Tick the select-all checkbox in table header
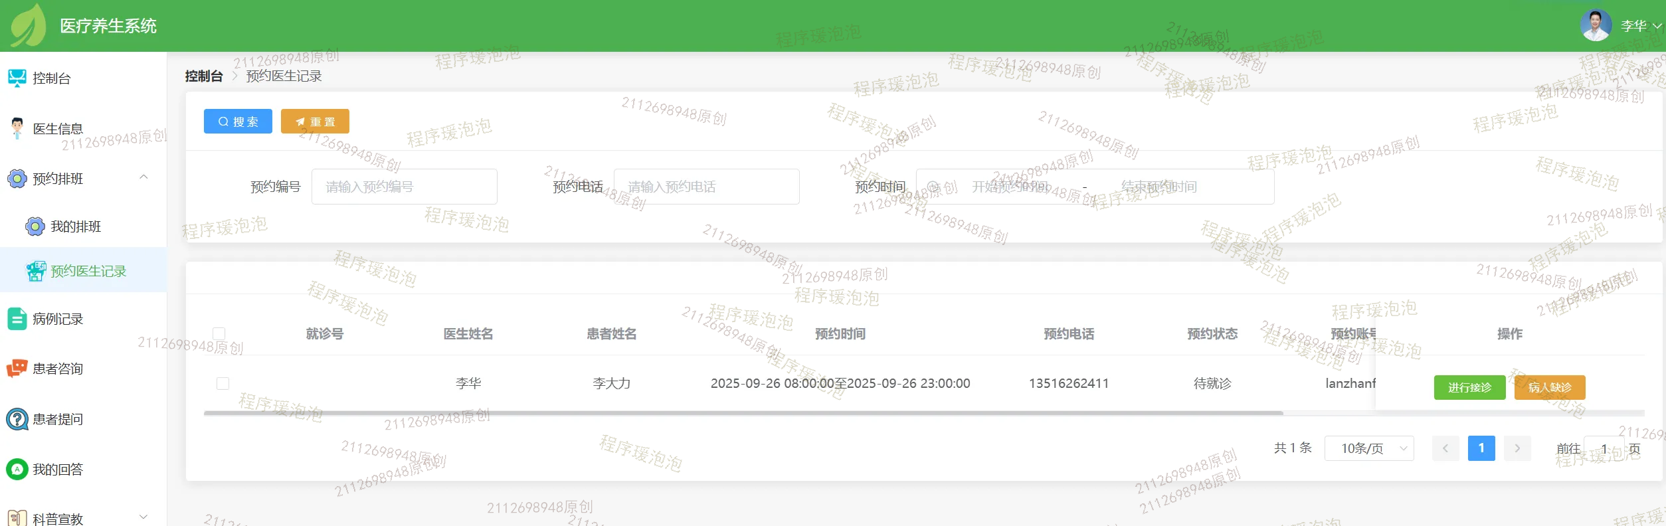The height and width of the screenshot is (526, 1666). tap(219, 333)
